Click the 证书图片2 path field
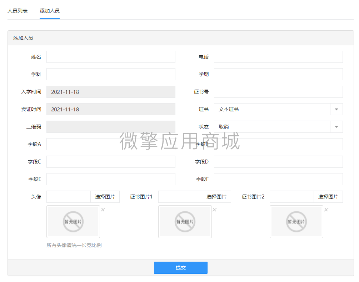Viewport: 359px width, 282px height. 292,197
